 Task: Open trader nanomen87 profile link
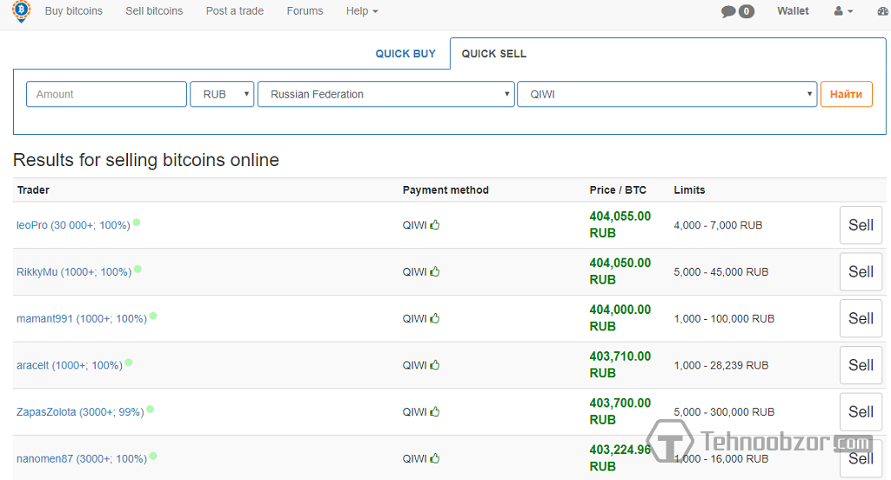tap(82, 458)
